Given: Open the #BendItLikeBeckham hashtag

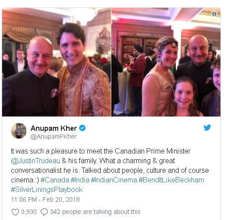Looking at the screenshot, I should 171,180.
